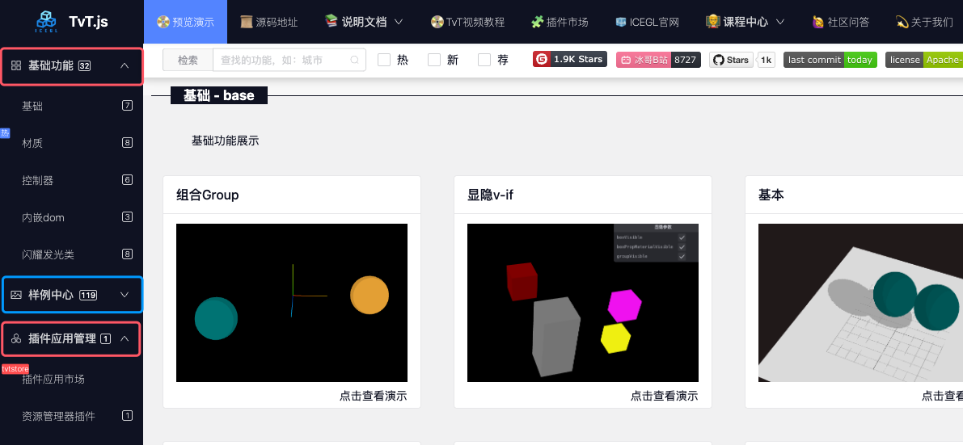Open the 冰哥B站 Bilibili badge
The height and width of the screenshot is (445, 963).
tap(658, 60)
